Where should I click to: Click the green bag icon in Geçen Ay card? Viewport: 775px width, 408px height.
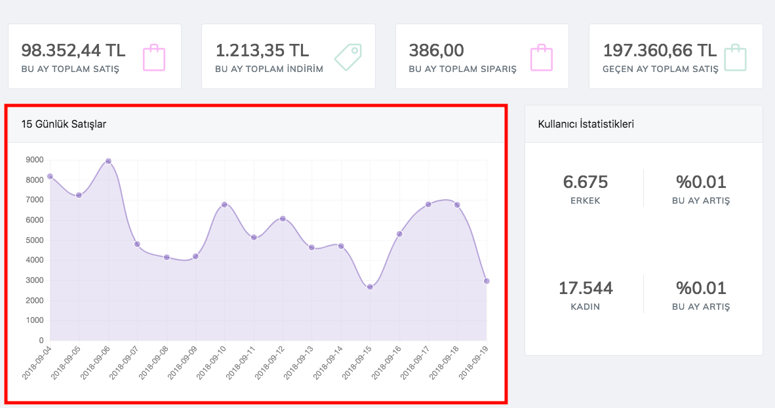pyautogui.click(x=735, y=58)
